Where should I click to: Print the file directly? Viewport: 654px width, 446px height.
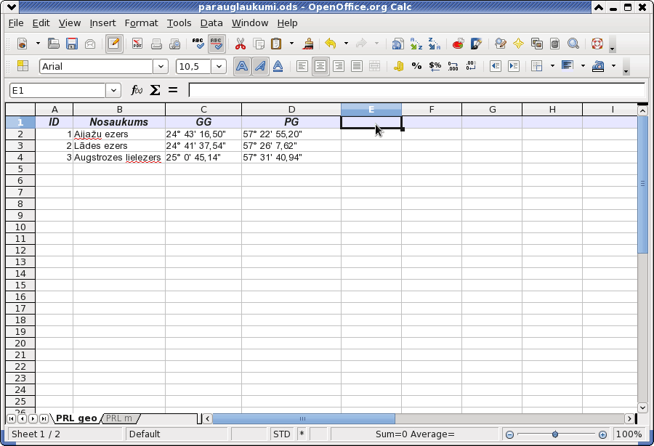(156, 44)
